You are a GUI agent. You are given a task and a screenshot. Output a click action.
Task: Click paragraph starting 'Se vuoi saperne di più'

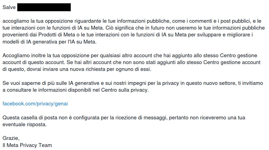pos(133,86)
